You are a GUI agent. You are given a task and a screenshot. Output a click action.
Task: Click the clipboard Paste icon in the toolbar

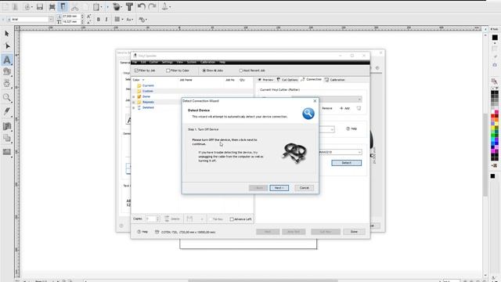tap(96, 7)
